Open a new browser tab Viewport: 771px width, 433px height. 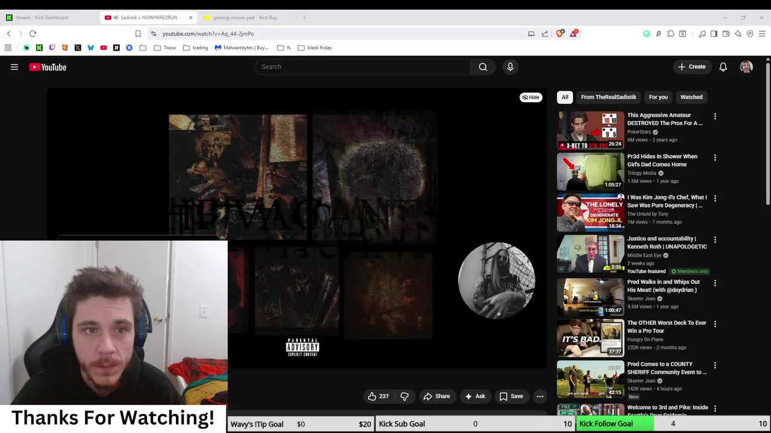pos(304,17)
